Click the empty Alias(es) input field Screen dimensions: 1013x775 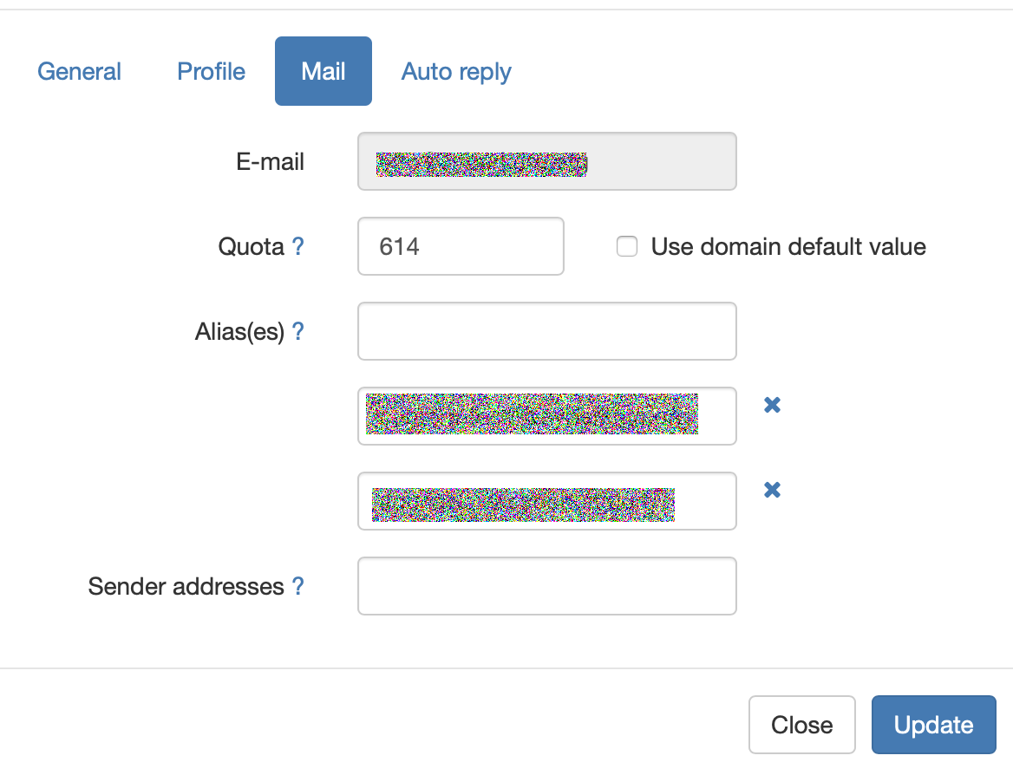[x=546, y=331]
